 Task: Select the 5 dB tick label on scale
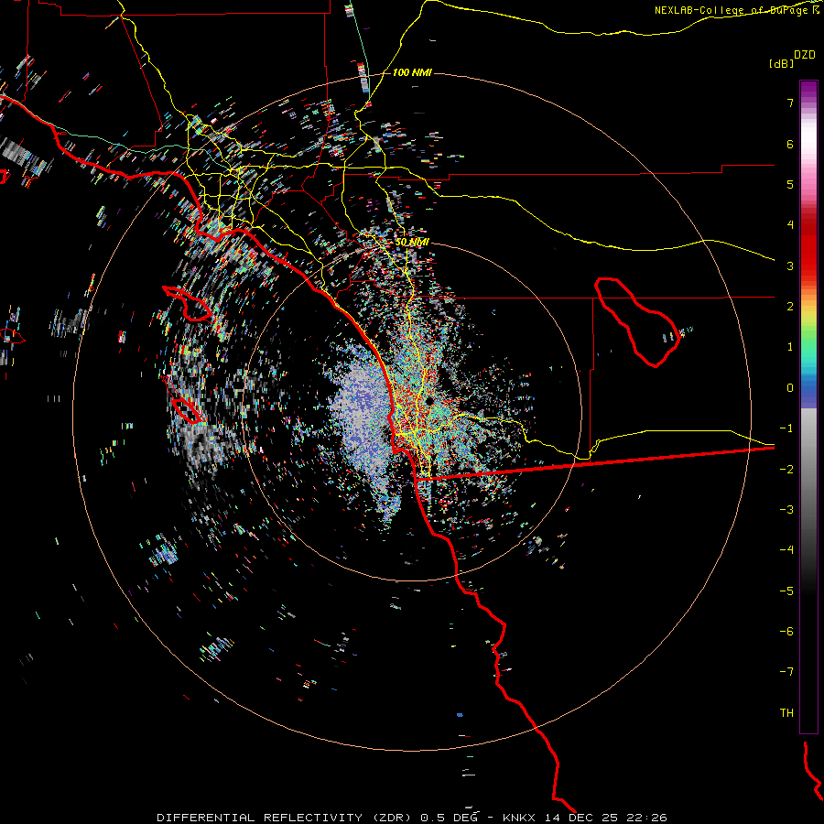coord(790,184)
